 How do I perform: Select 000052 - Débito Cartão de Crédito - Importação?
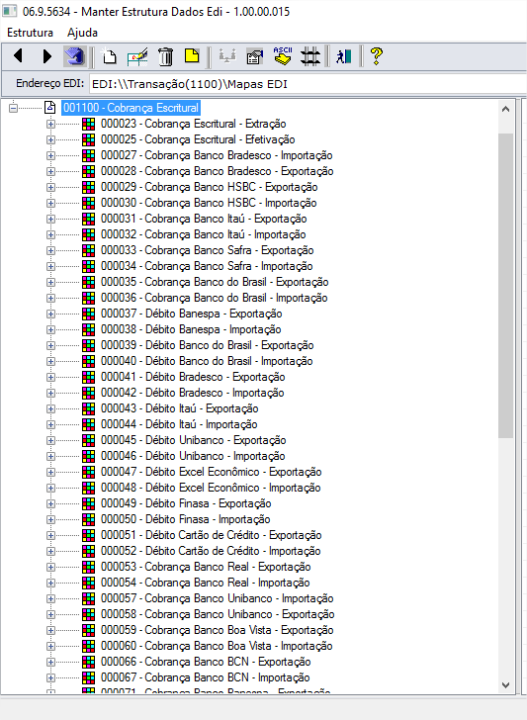211,552
